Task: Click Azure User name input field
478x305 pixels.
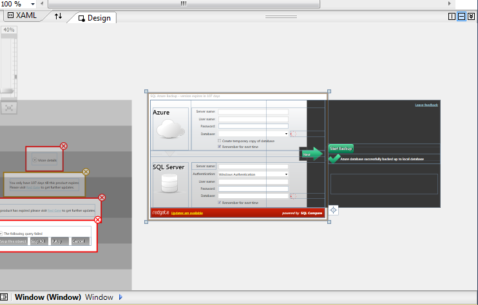Action: click(253, 119)
